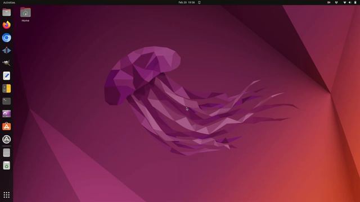360x202 pixels.
Task: Open the network status indicator
Action: [x=345, y=2]
